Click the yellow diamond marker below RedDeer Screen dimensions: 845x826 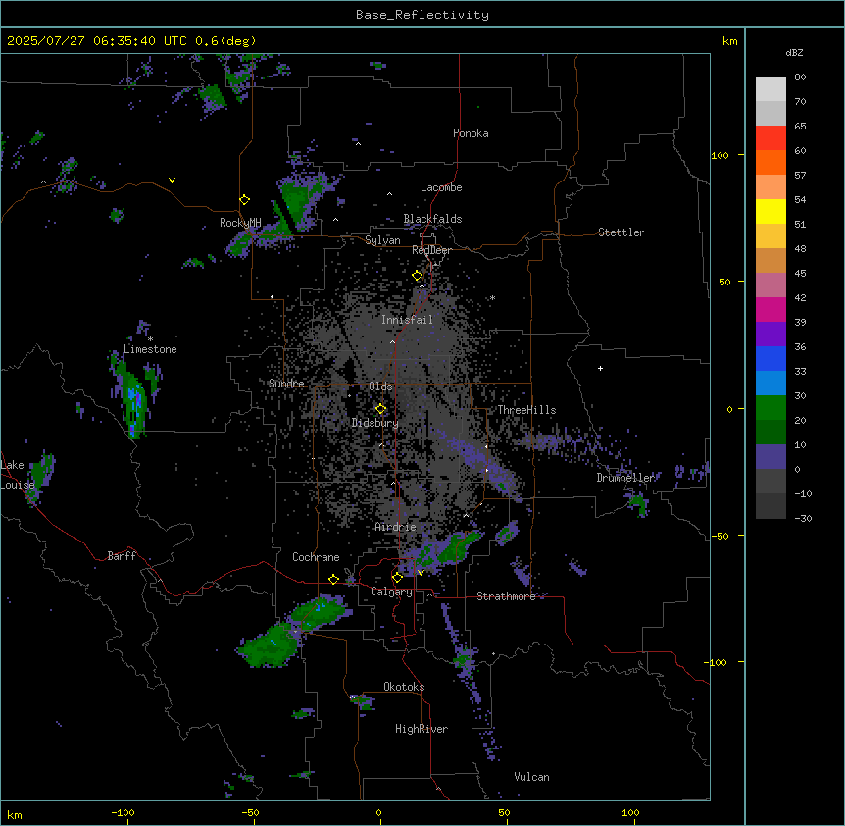click(x=418, y=276)
